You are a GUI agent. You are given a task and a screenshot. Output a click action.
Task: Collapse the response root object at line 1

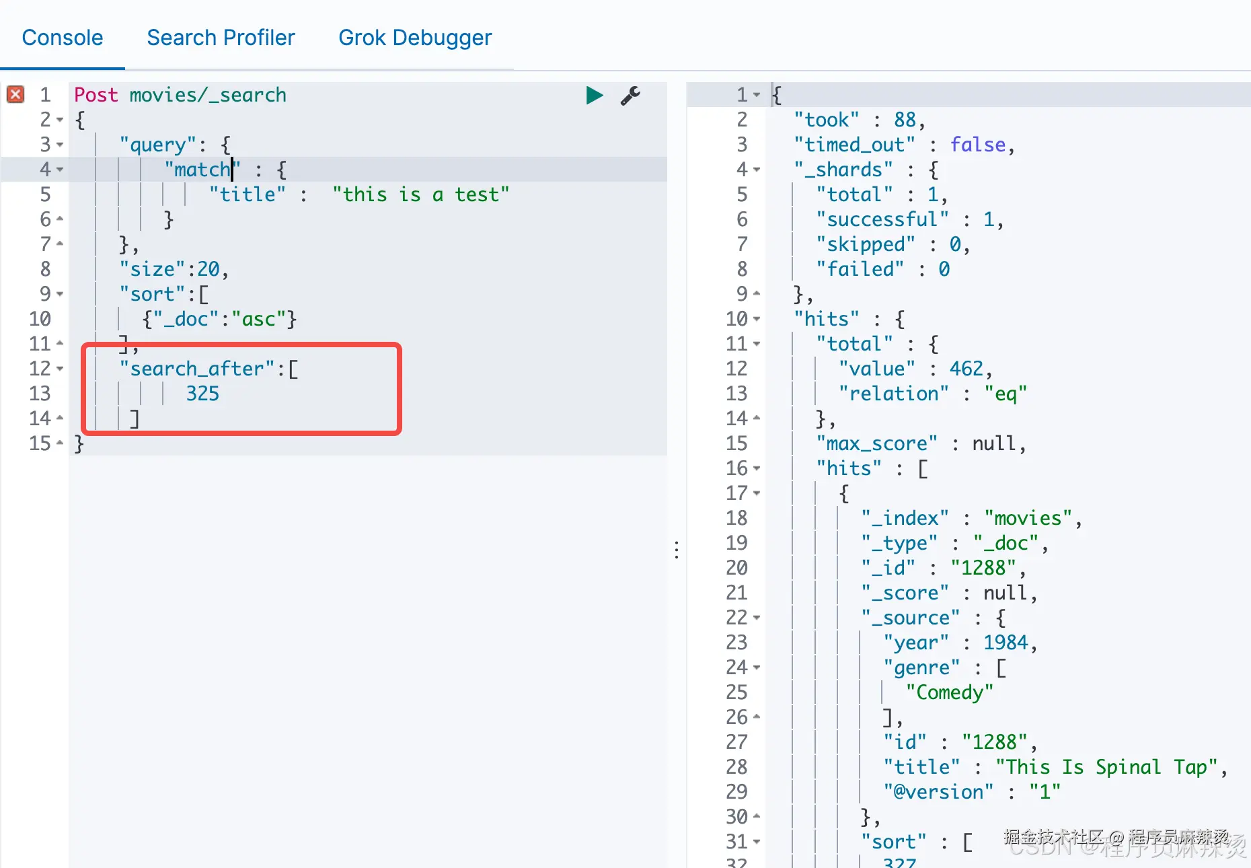point(757,95)
